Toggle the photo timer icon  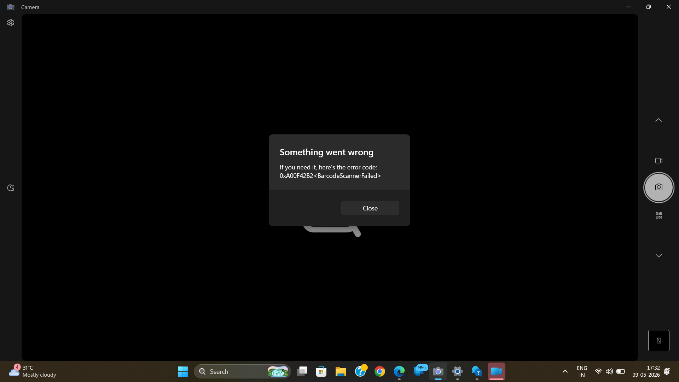coord(11,187)
